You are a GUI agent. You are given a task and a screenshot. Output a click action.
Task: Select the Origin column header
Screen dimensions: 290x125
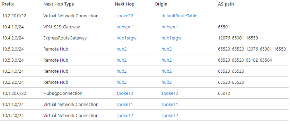[161, 4]
